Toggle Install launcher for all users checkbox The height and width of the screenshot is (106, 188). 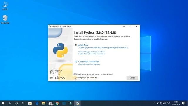(75, 74)
